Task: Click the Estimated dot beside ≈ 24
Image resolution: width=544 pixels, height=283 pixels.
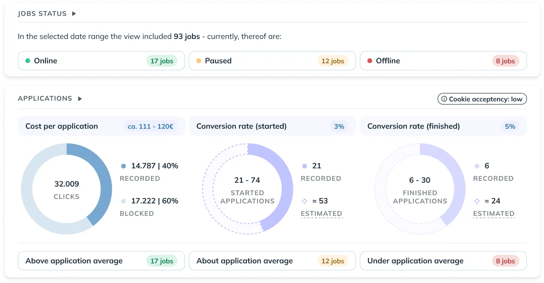Action: point(477,201)
